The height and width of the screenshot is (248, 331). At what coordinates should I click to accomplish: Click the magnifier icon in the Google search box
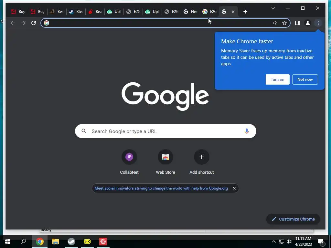click(84, 131)
